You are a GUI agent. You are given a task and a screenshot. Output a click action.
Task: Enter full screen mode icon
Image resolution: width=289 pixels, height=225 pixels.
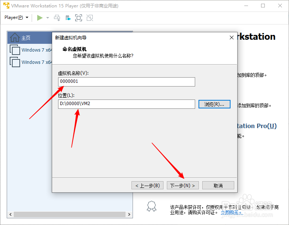[79, 18]
